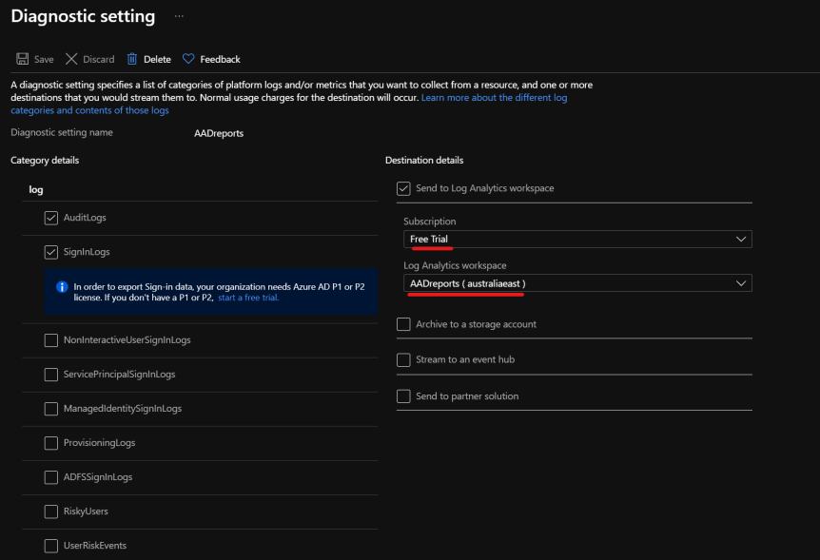Click the Feedback heart icon
Screen dimensions: 820x560
click(x=188, y=59)
